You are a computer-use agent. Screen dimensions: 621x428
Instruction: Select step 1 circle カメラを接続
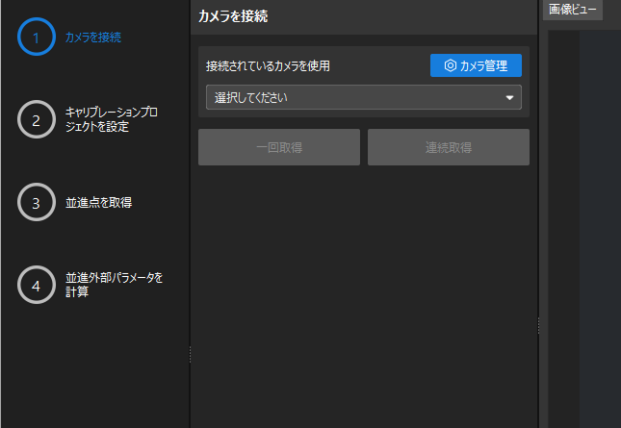pyautogui.click(x=37, y=37)
